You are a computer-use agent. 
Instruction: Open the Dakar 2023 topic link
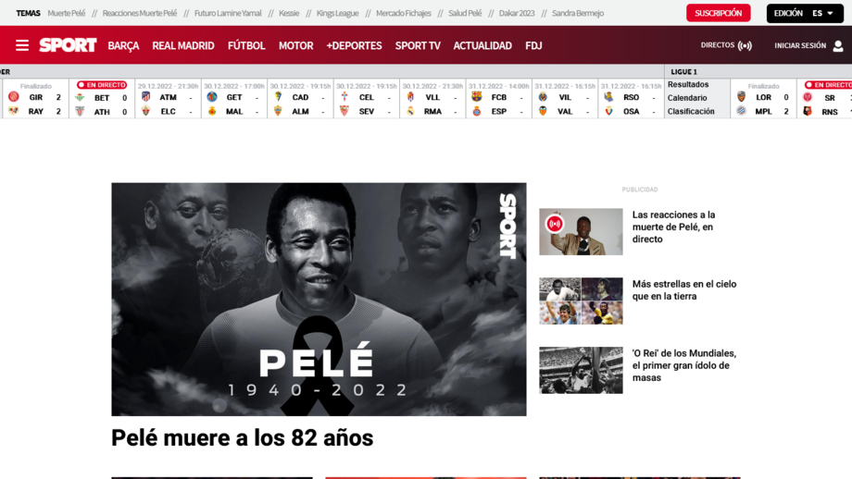[516, 13]
